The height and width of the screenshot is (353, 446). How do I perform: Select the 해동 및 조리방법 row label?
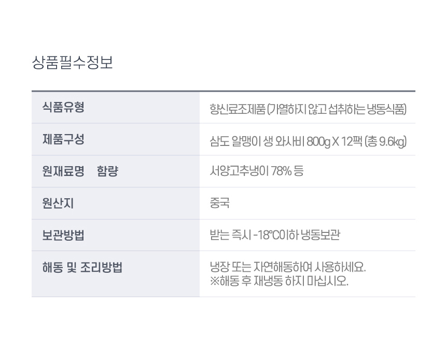[x=82, y=268]
